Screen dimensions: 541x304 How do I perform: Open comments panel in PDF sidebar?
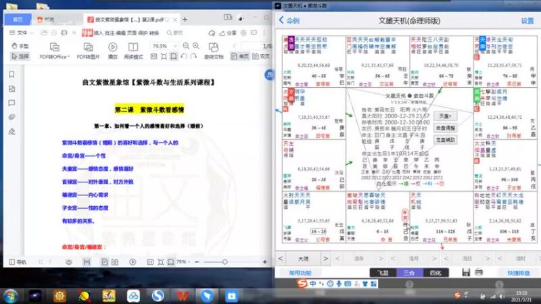pos(11,103)
